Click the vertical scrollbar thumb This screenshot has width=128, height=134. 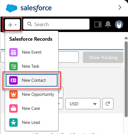126,79
